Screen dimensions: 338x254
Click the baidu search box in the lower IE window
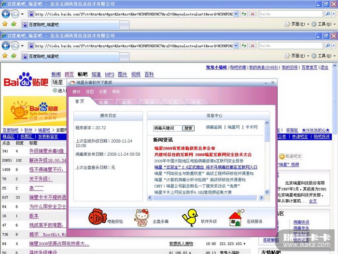pyautogui.click(x=291, y=45)
